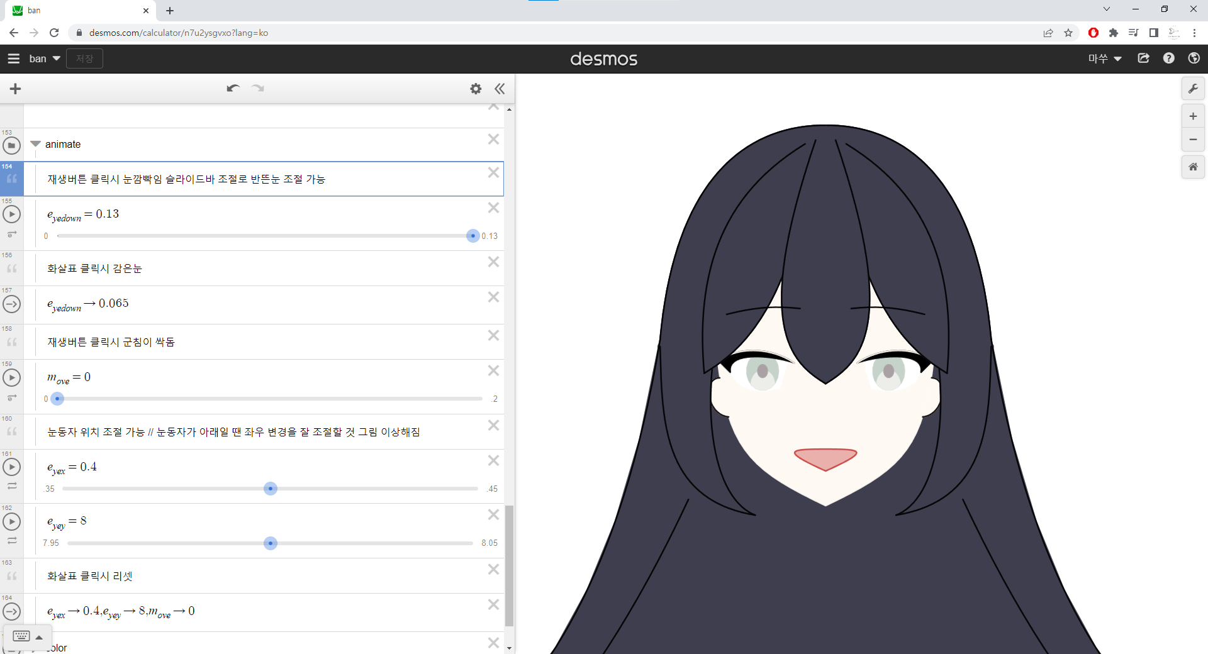1208x654 pixels.
Task: Click the e_yey slider handle
Action: pyautogui.click(x=271, y=543)
